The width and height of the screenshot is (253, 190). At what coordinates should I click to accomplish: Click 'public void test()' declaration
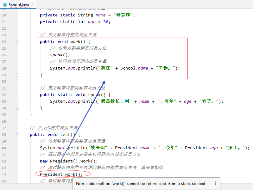point(53,135)
